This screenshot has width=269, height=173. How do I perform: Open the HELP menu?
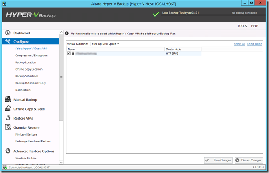click(x=255, y=26)
